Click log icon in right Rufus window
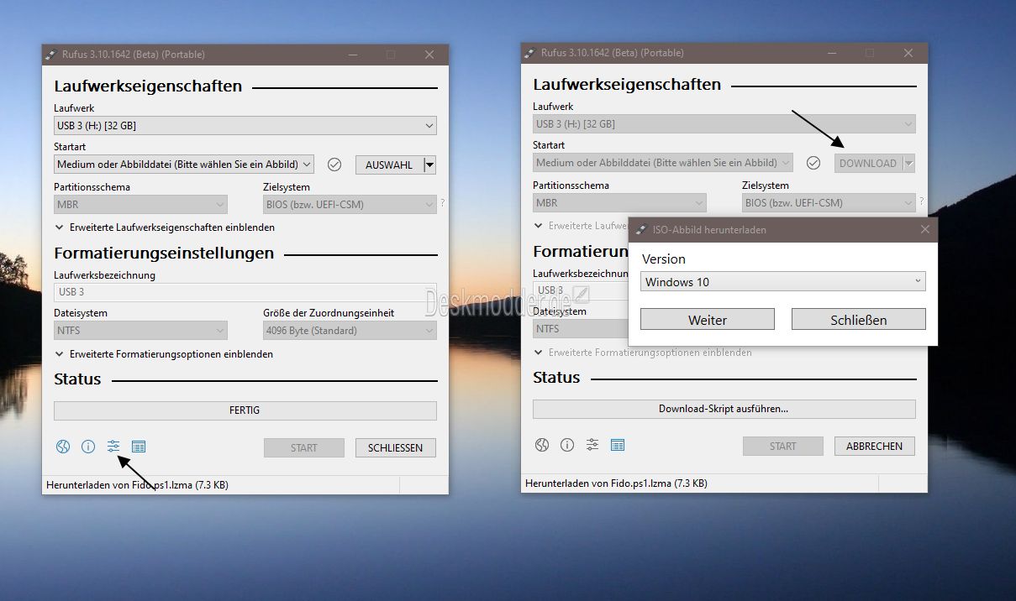This screenshot has height=601, width=1016. coord(618,445)
